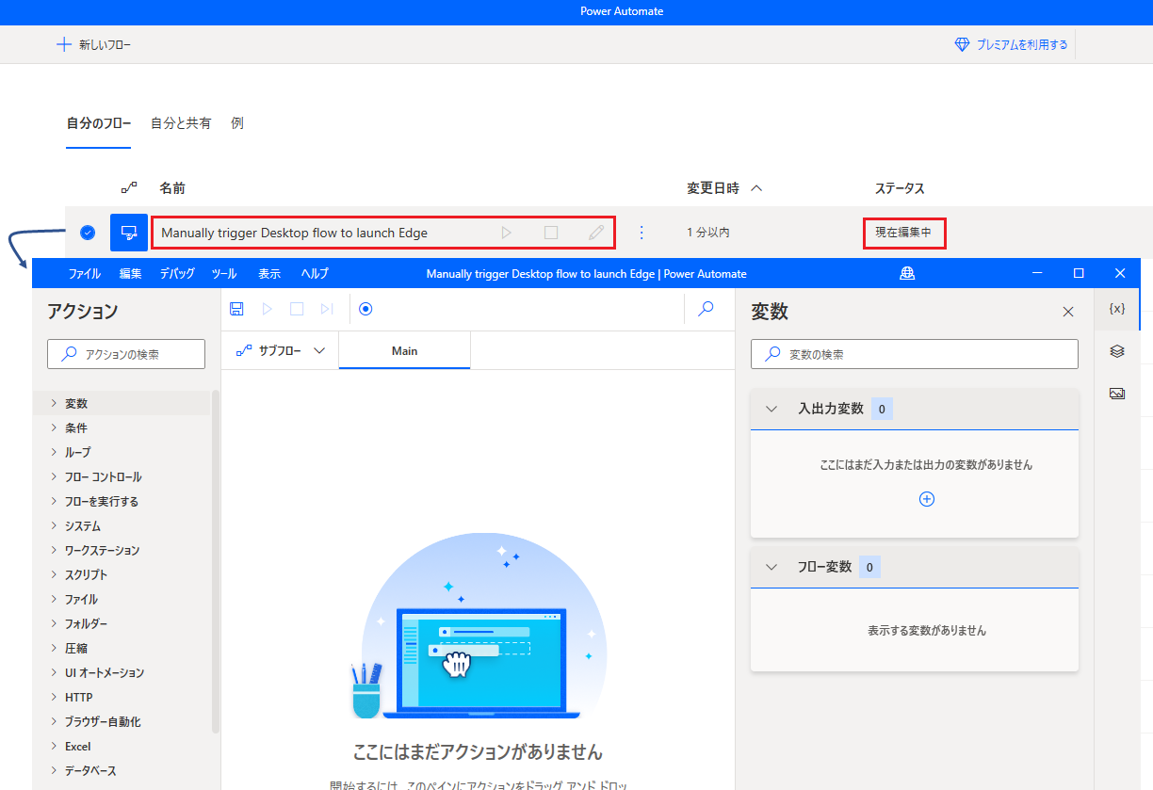The width and height of the screenshot is (1153, 790).
Task: Click the user account icon in the title bar
Action: coord(907,273)
